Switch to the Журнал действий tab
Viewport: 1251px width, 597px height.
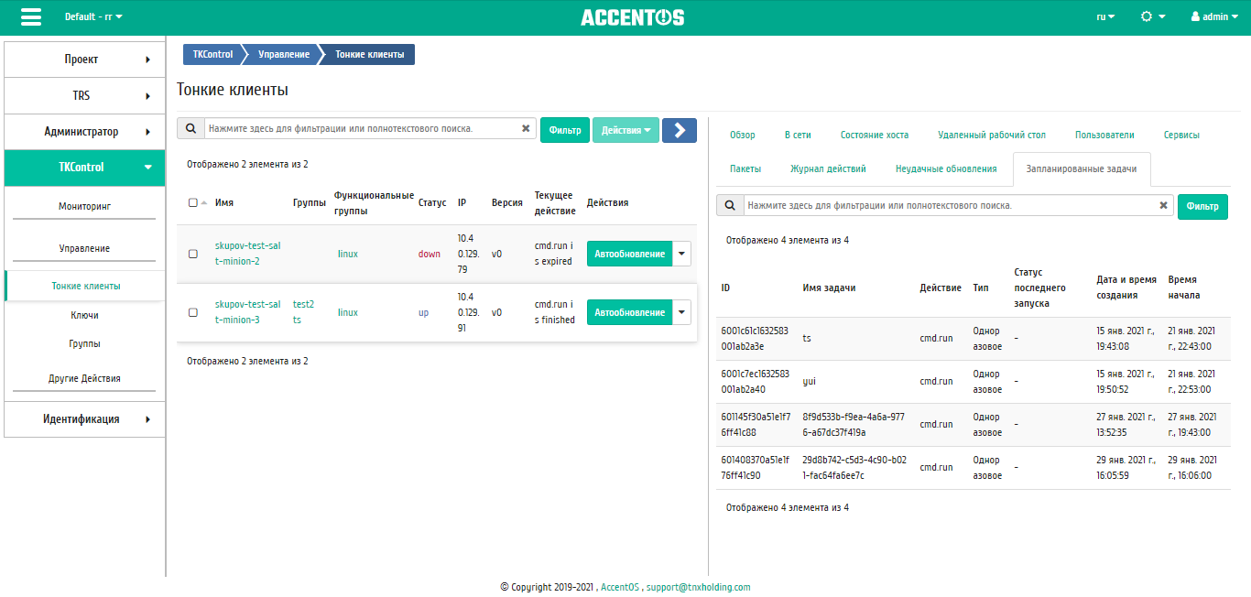click(x=828, y=168)
